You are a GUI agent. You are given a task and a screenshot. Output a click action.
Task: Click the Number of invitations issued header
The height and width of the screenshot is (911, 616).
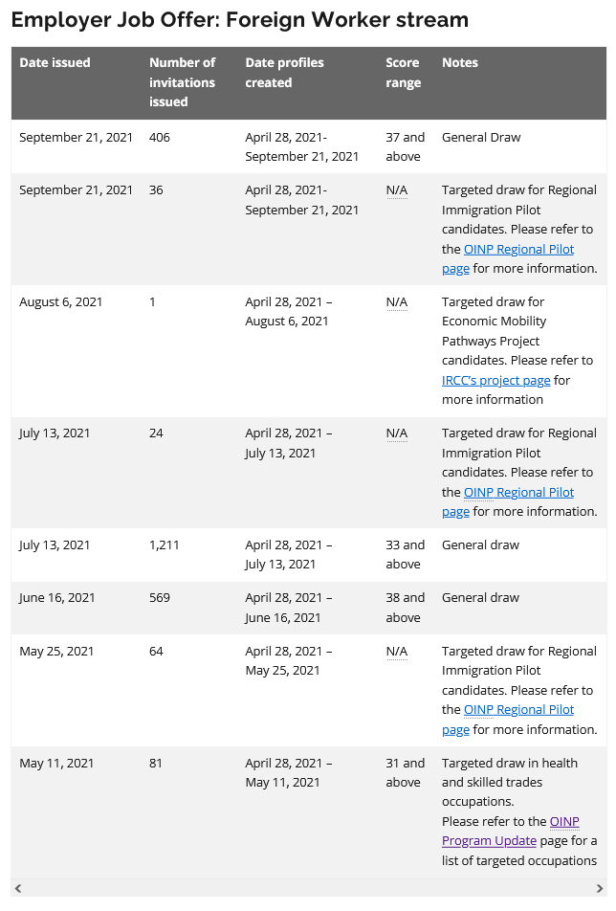[x=182, y=82]
